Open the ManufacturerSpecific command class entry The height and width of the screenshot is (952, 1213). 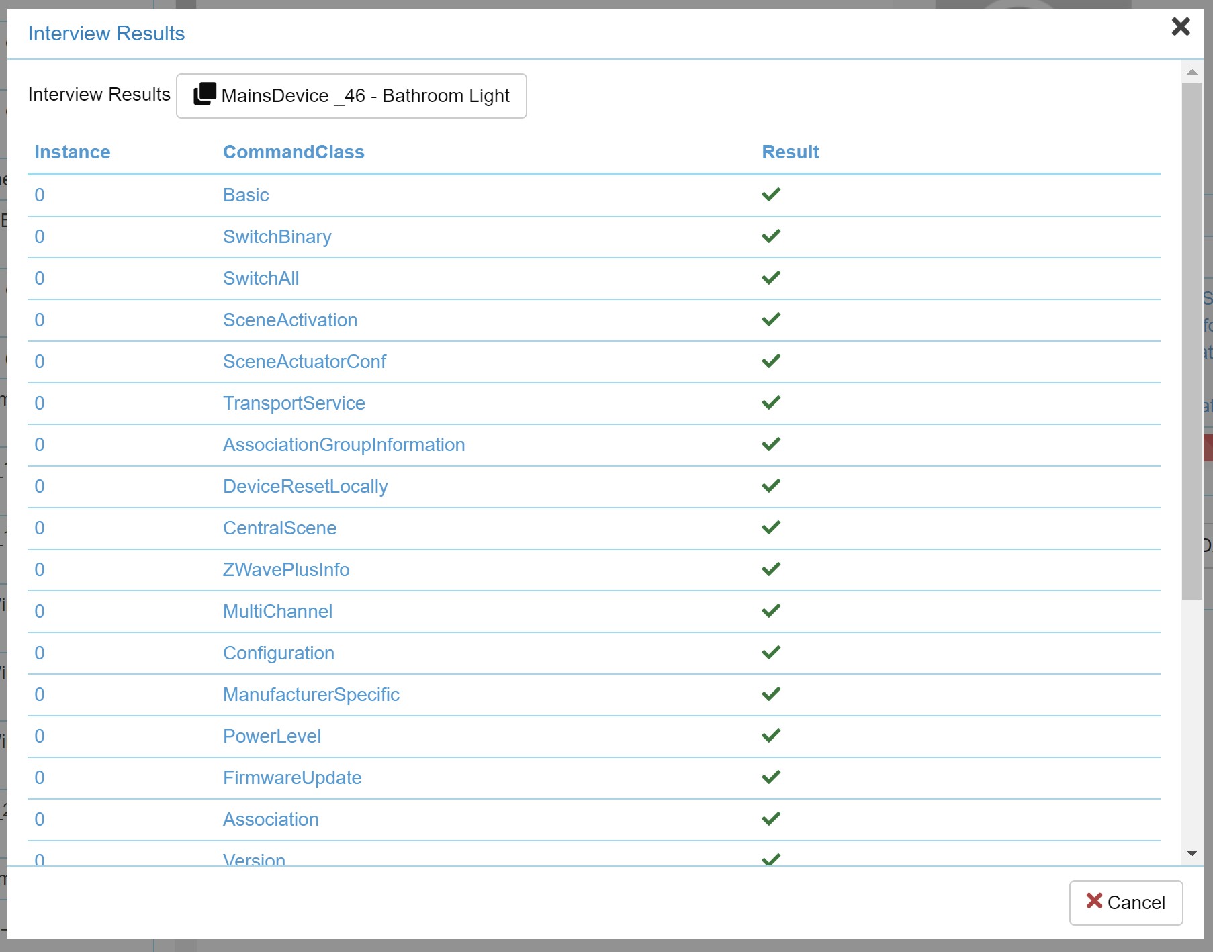pyautogui.click(x=311, y=694)
